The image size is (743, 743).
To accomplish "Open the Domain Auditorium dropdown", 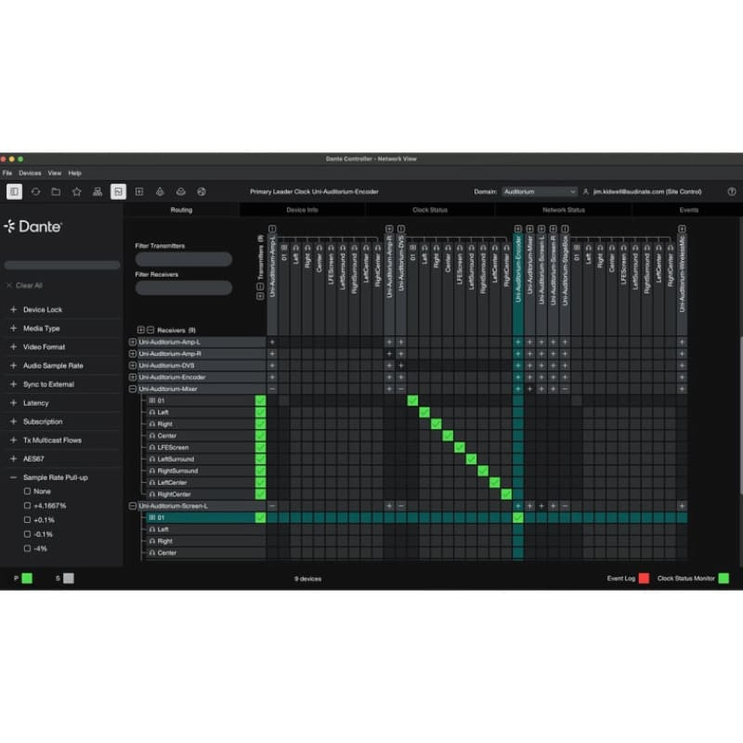I will [x=539, y=191].
